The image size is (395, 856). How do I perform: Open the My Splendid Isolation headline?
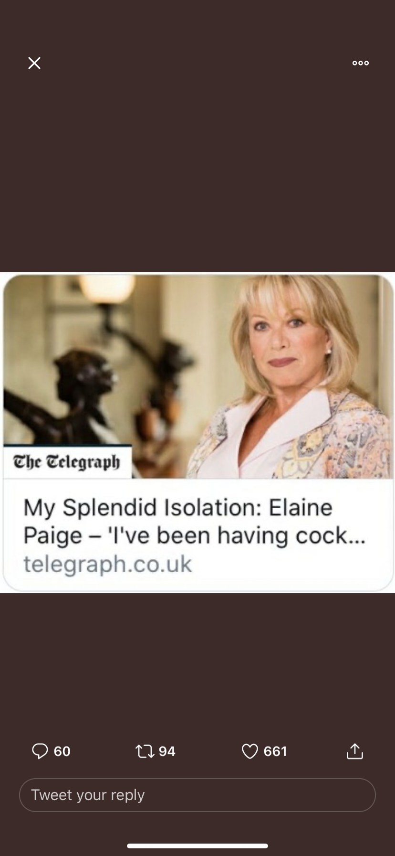195,521
